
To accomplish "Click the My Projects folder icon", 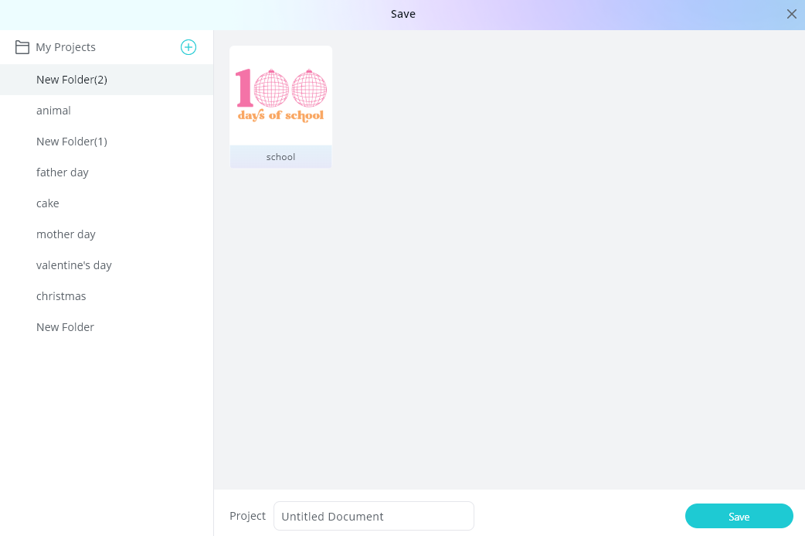I will click(22, 47).
